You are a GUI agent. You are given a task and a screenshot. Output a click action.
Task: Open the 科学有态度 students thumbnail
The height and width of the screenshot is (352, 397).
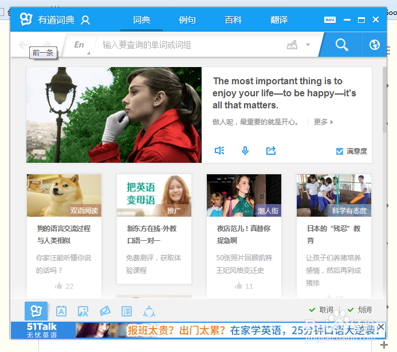[334, 195]
